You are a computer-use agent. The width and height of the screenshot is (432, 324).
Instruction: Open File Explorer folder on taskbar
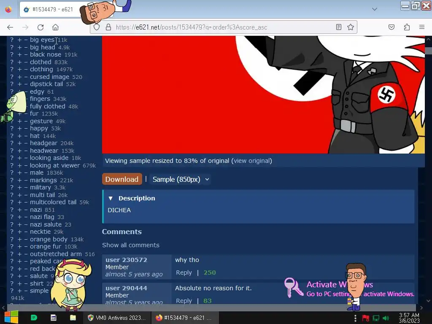[x=73, y=318]
